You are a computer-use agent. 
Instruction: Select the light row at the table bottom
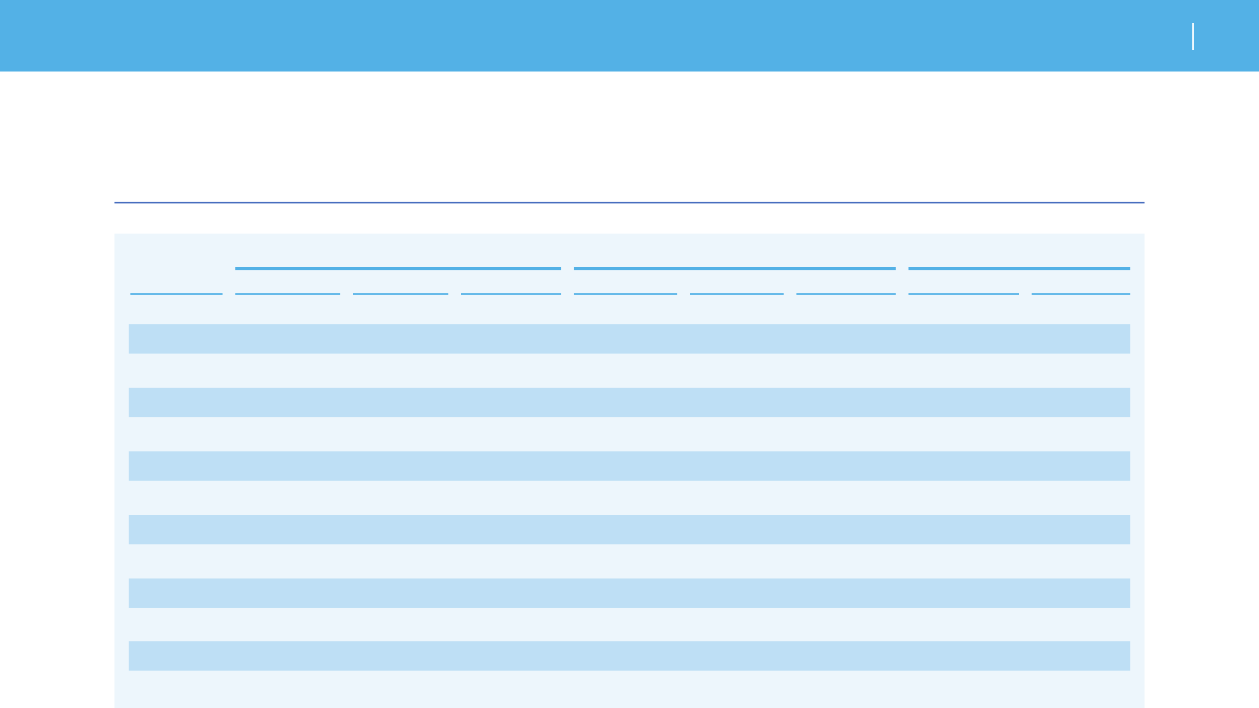[x=629, y=687]
